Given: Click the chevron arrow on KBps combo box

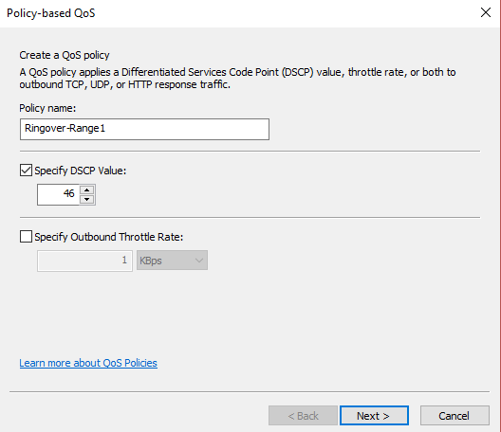Looking at the screenshot, I should [199, 261].
